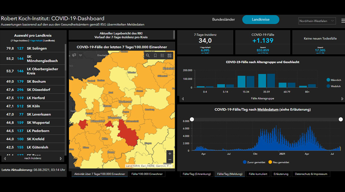Open 'Datenschutz & Impressum' tab

311,174
